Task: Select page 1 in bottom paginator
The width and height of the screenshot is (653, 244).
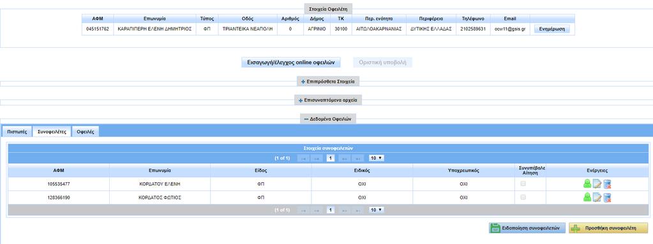Action: click(331, 210)
